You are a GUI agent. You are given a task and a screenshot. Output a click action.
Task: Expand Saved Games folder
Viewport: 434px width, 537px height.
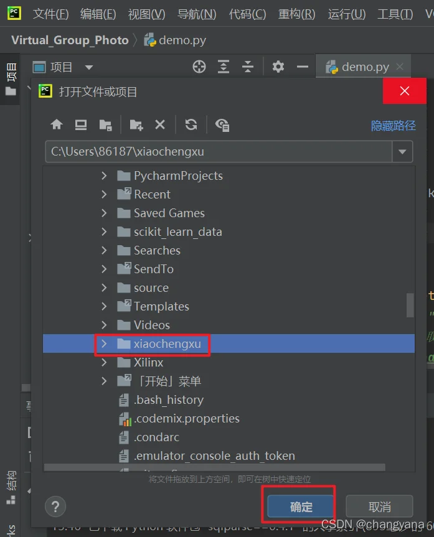[104, 213]
